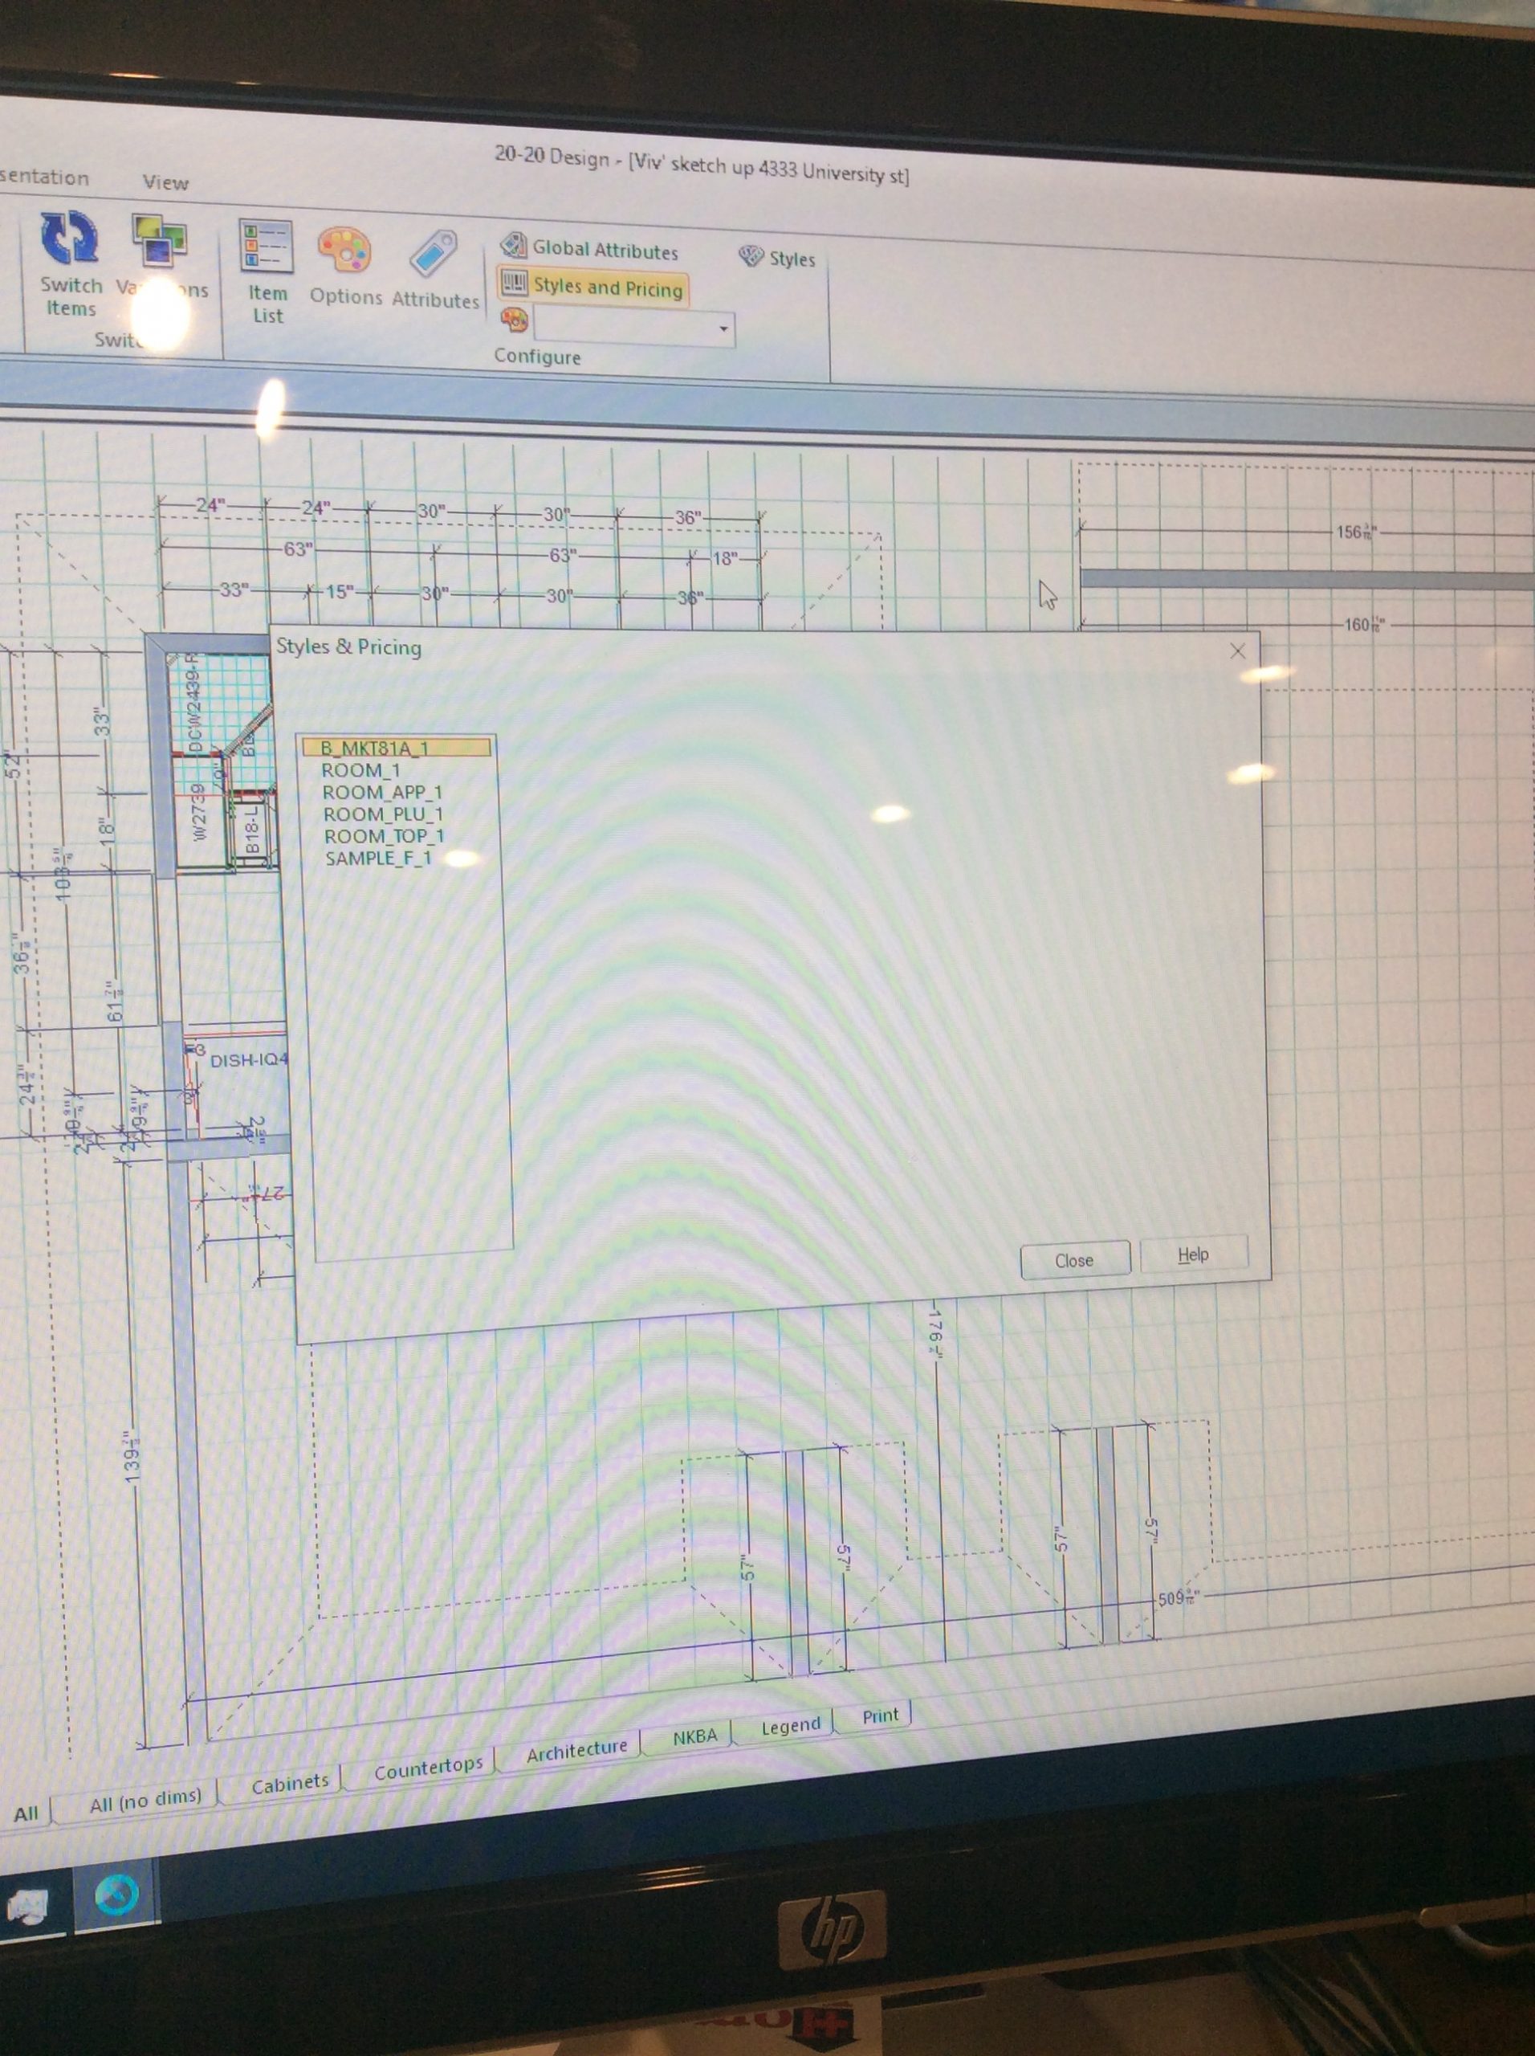Click the Close button in dialog
Screen dimensions: 1535x2056
point(1074,1260)
